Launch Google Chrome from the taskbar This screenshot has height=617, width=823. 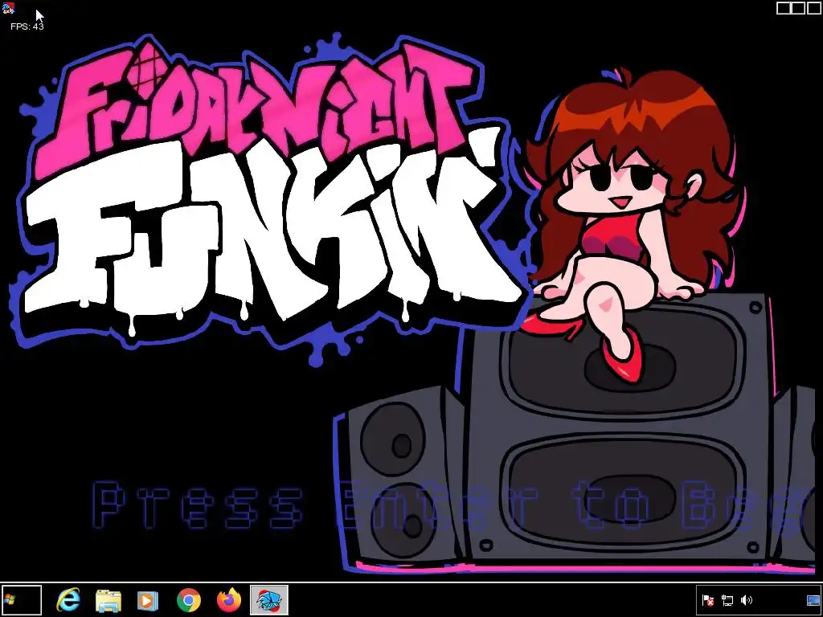(x=188, y=600)
